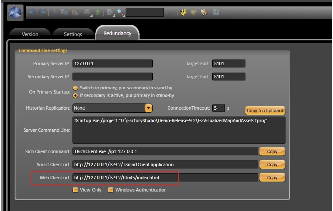The width and height of the screenshot is (333, 211).
Task: Enable the Windows Authentication checkbox
Action: click(111, 190)
